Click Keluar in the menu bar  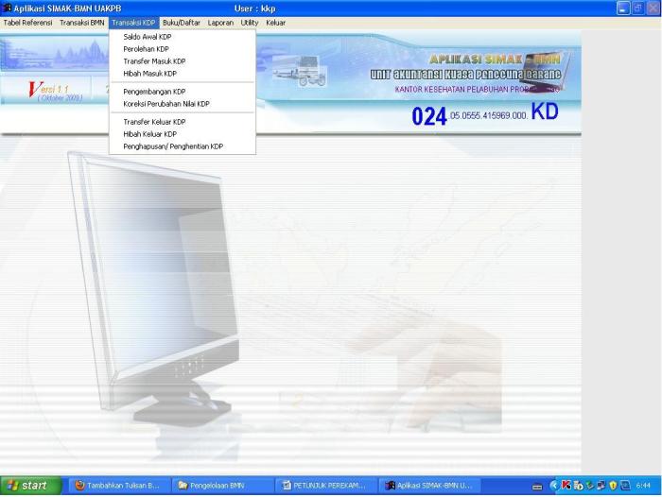click(x=275, y=23)
